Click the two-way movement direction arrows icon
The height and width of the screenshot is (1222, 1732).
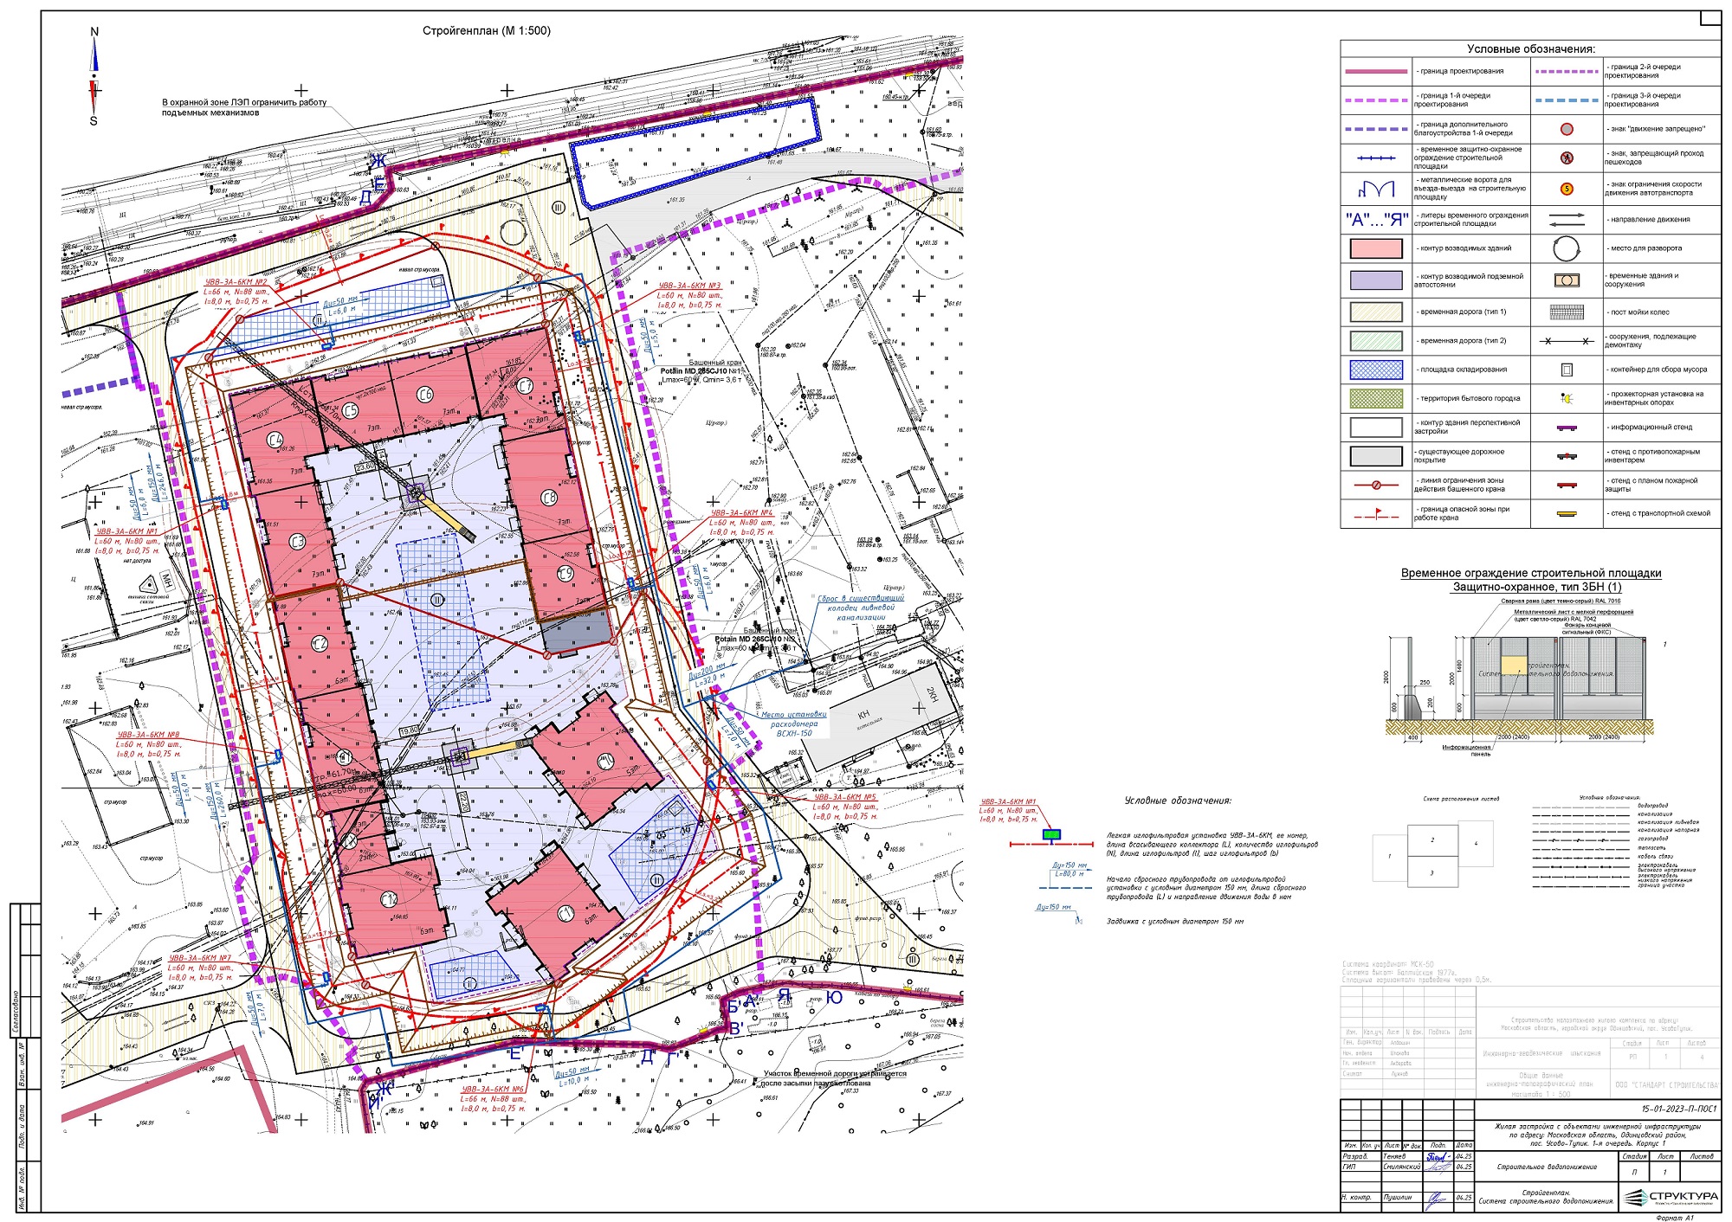[1566, 220]
